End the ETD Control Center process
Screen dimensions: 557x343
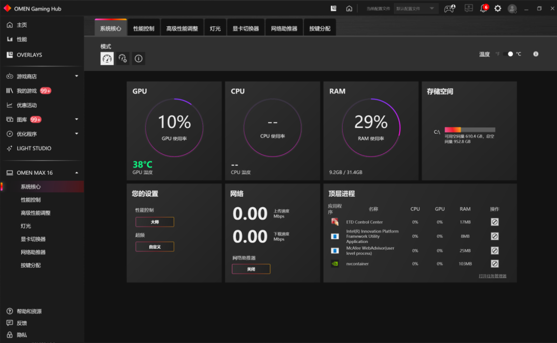(495, 222)
